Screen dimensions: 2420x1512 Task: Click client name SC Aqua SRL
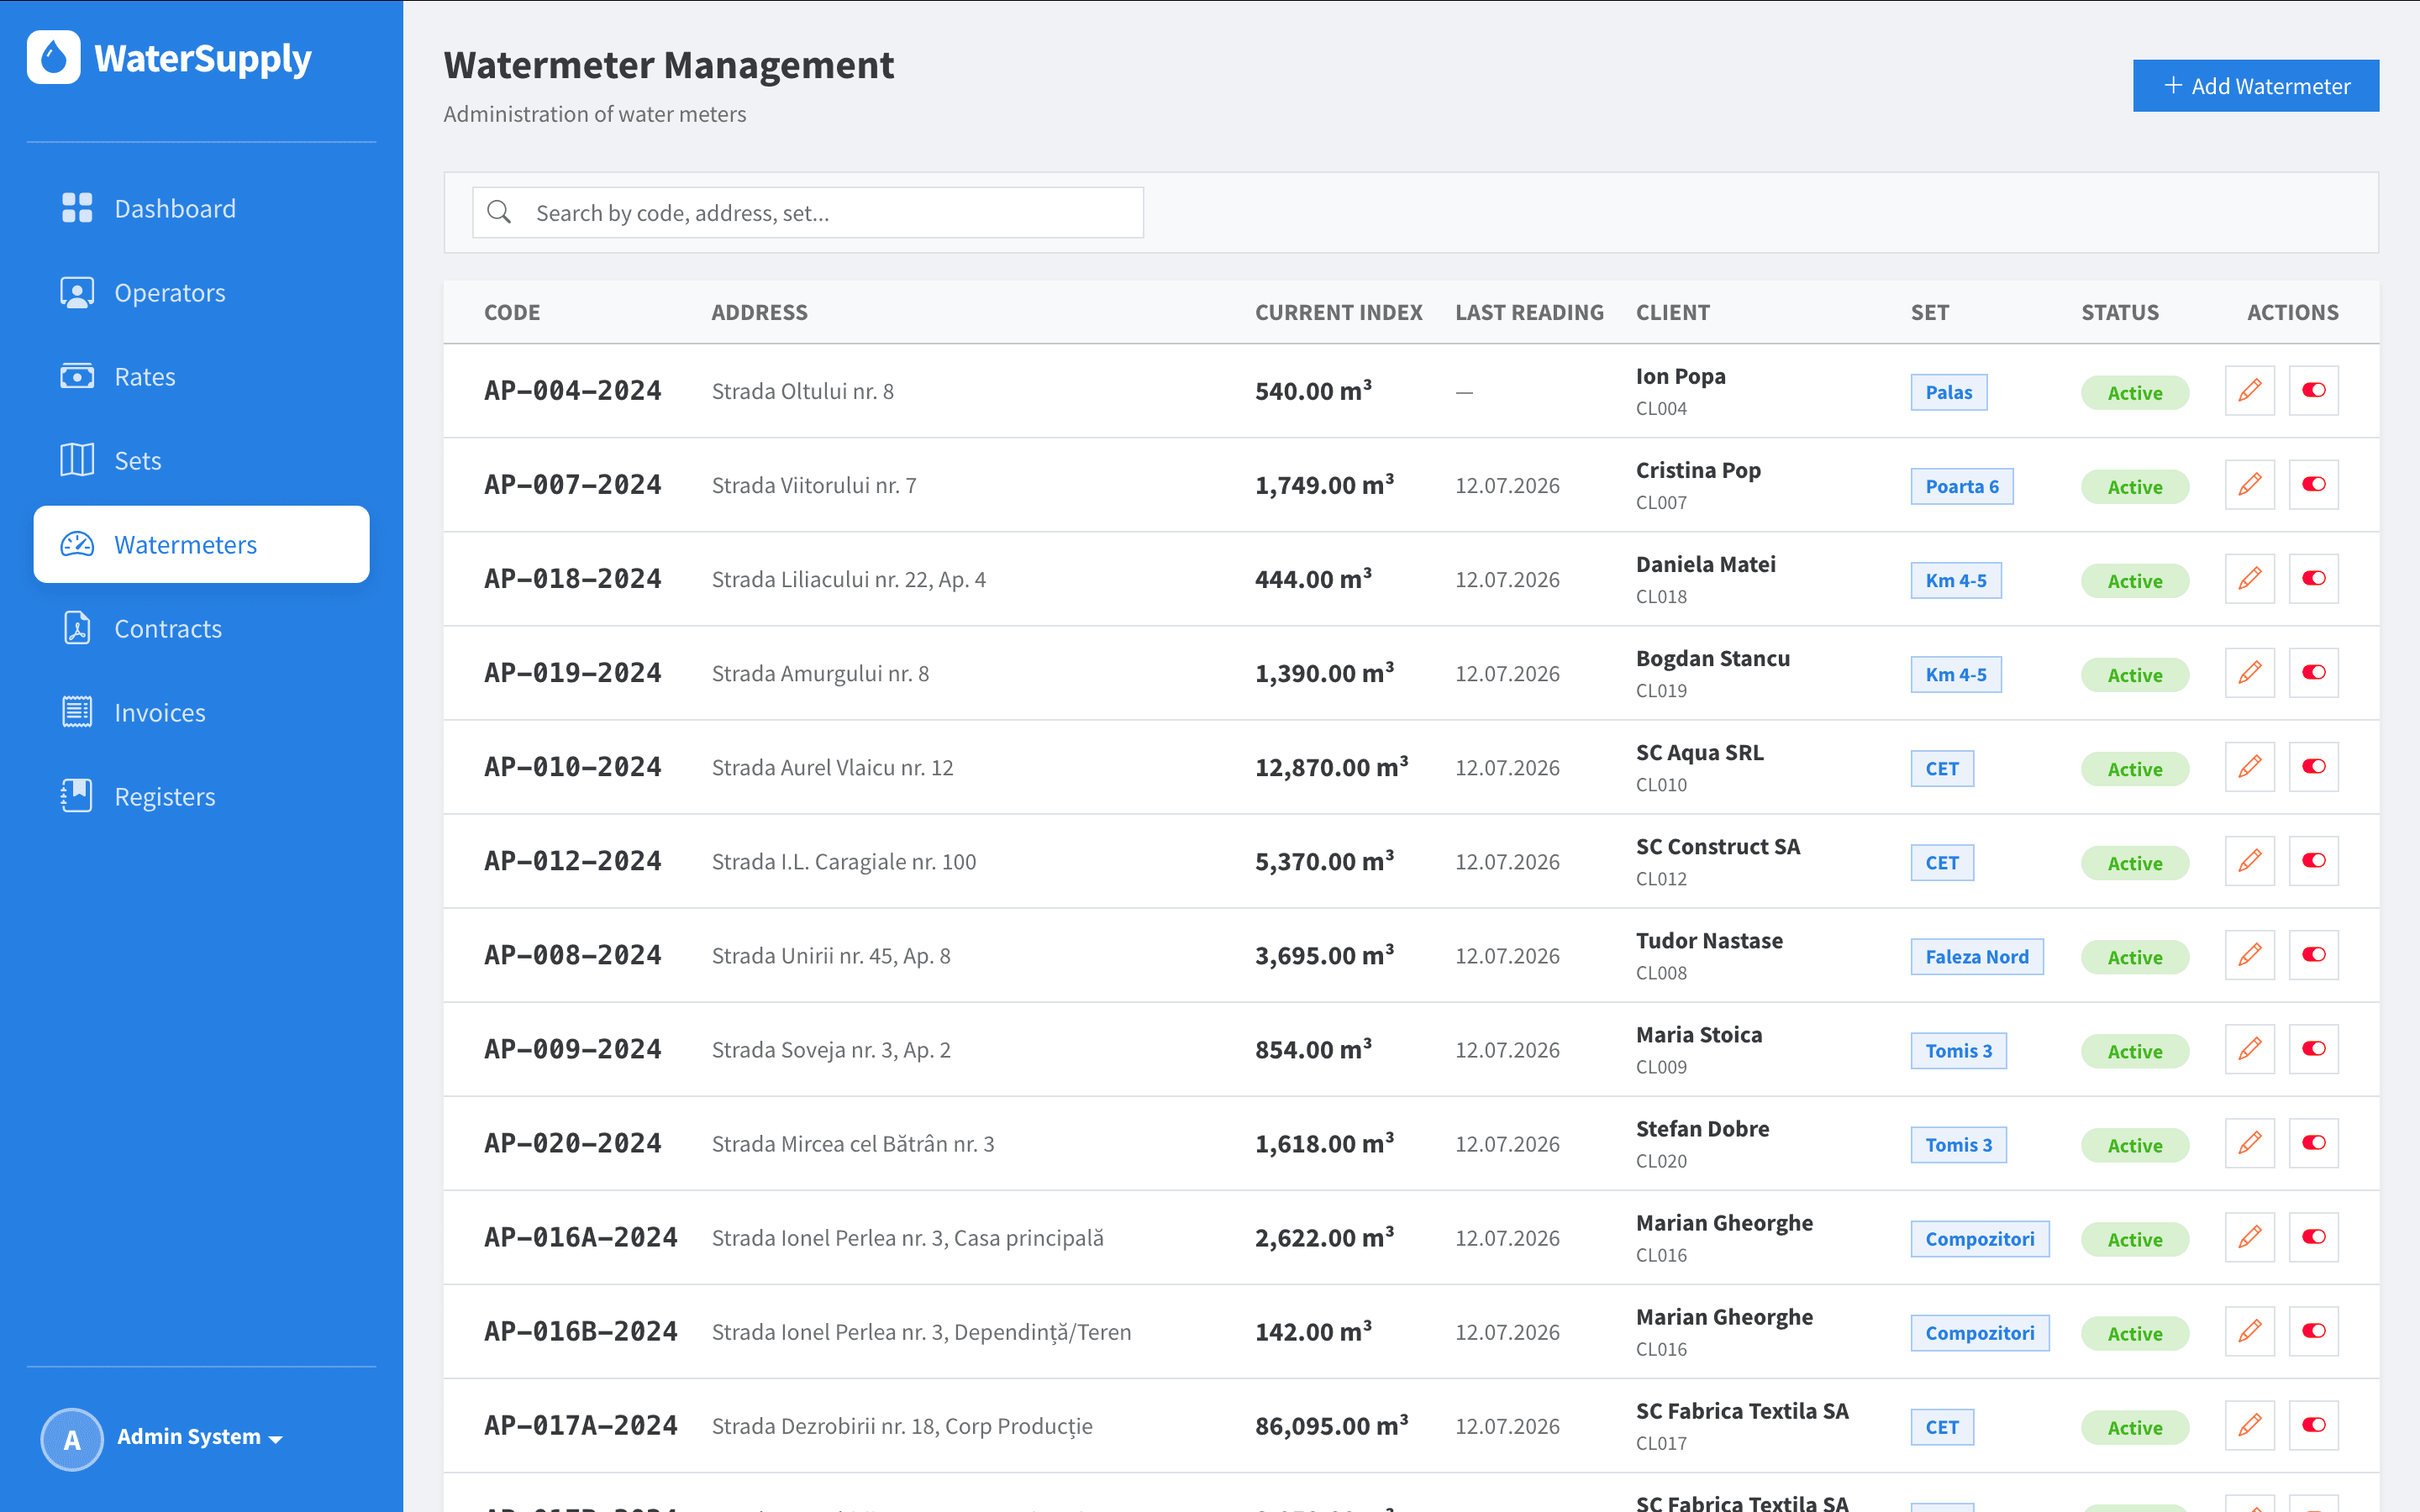[x=1699, y=752]
